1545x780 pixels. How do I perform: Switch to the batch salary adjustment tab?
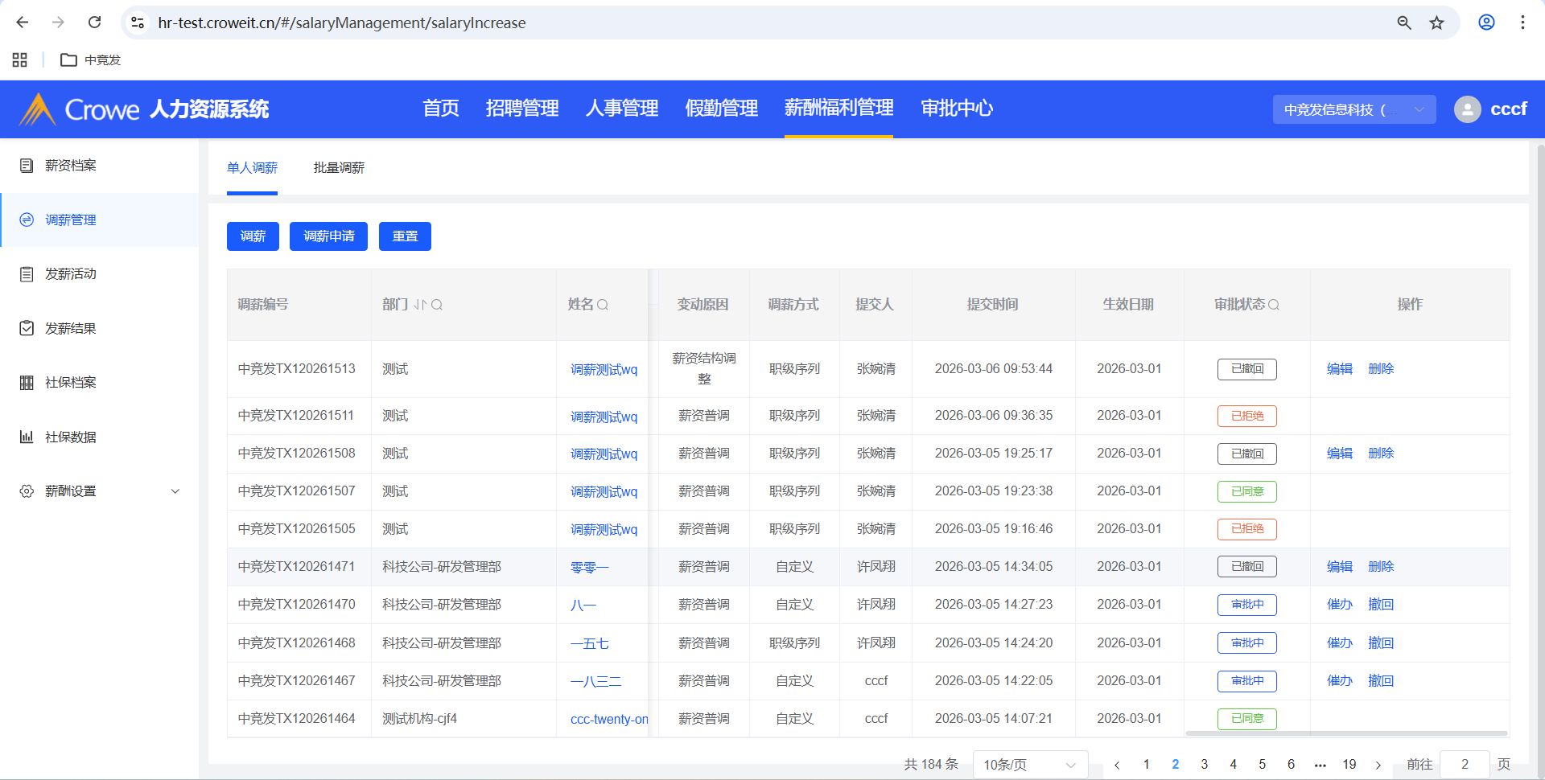(x=339, y=168)
